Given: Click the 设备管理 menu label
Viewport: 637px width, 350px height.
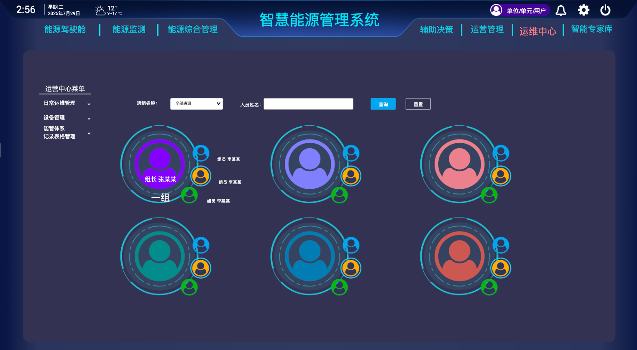Looking at the screenshot, I should coord(54,118).
